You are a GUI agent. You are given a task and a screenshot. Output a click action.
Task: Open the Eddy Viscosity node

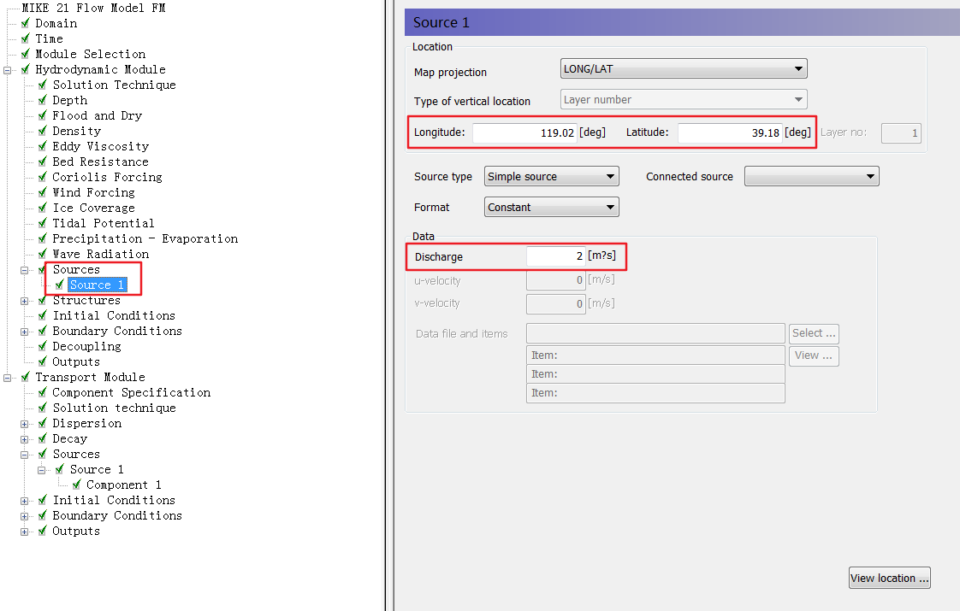coord(100,145)
